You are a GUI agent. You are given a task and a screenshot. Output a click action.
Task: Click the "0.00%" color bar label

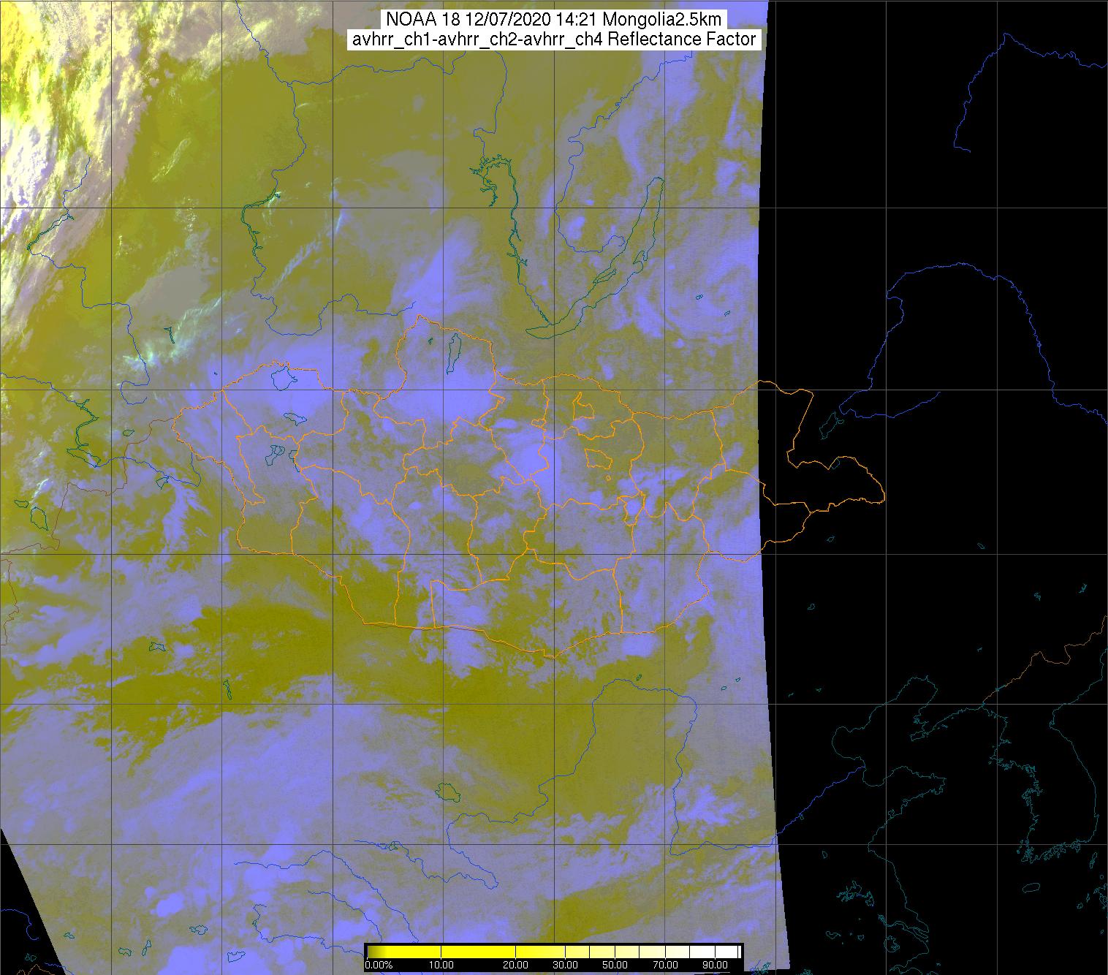[x=379, y=965]
